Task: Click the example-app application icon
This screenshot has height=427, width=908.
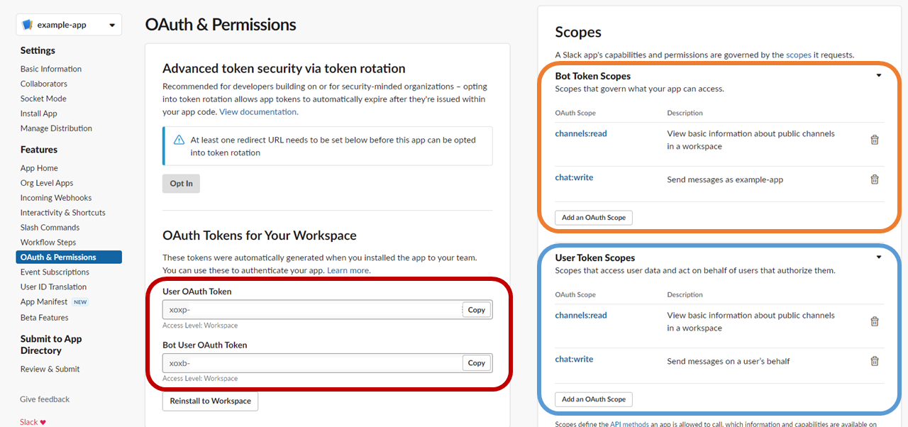Action: 27,23
